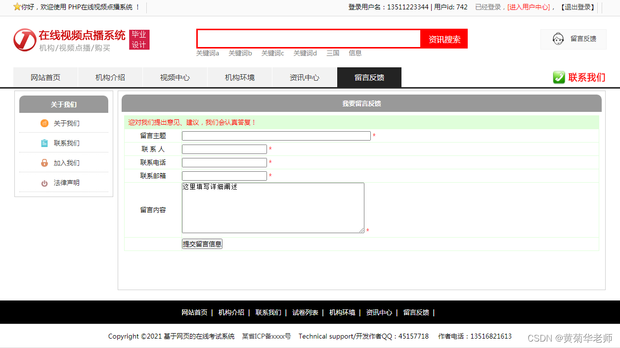Click the blue clipboard 联系我们 sidebar icon
This screenshot has width=620, height=348.
pos(44,143)
